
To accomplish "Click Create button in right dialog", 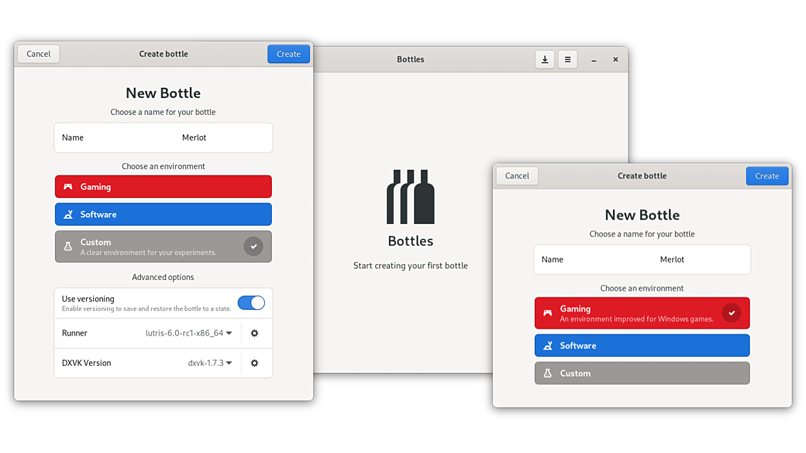I will [767, 176].
